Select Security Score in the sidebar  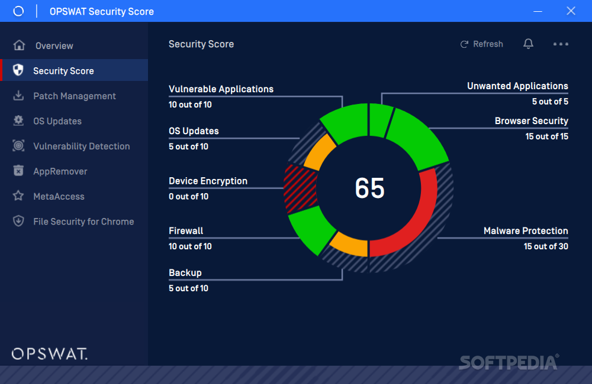coord(74,70)
